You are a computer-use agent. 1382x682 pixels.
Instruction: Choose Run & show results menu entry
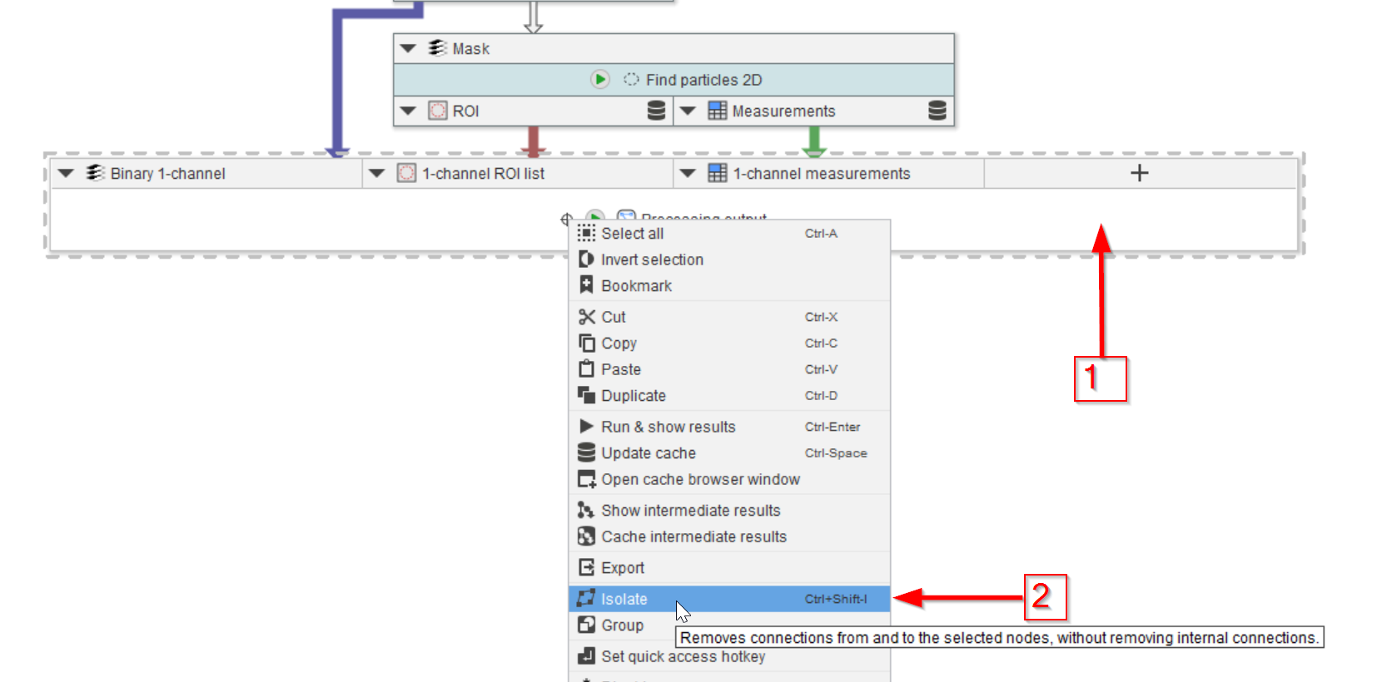[668, 427]
